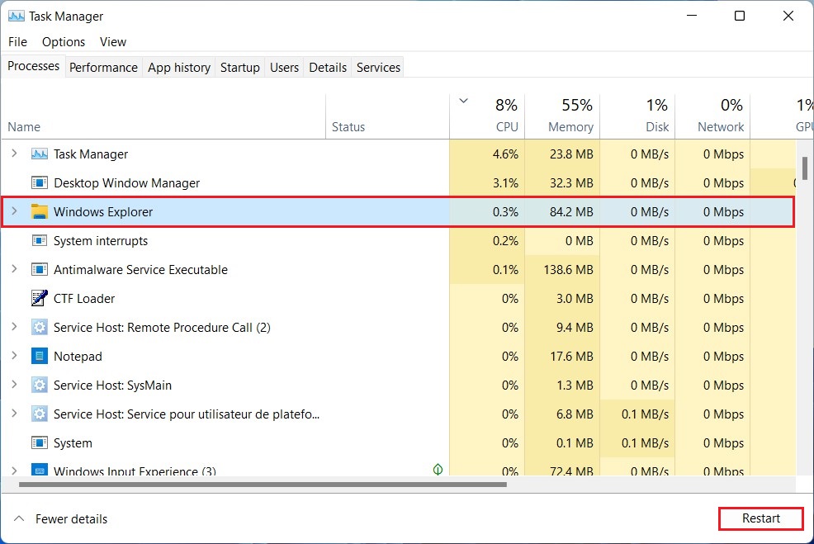Expand Windows Input Experience group
This screenshot has width=814, height=544.
15,471
